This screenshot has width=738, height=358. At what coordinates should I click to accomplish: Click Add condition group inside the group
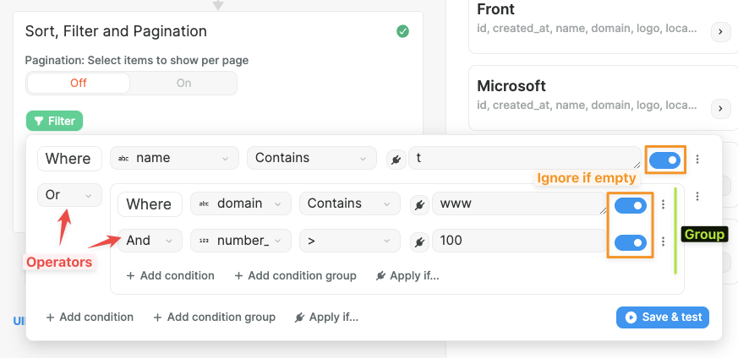295,275
